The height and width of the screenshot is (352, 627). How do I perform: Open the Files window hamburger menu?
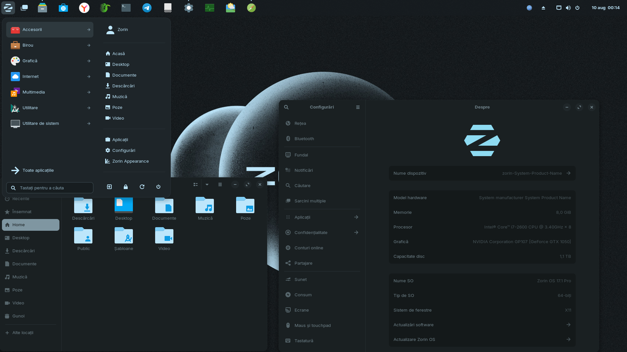(220, 184)
